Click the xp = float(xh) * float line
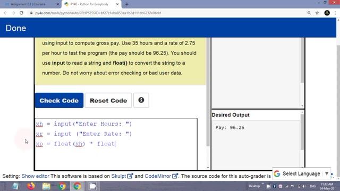This screenshot has width=340, height=191. click(75, 144)
